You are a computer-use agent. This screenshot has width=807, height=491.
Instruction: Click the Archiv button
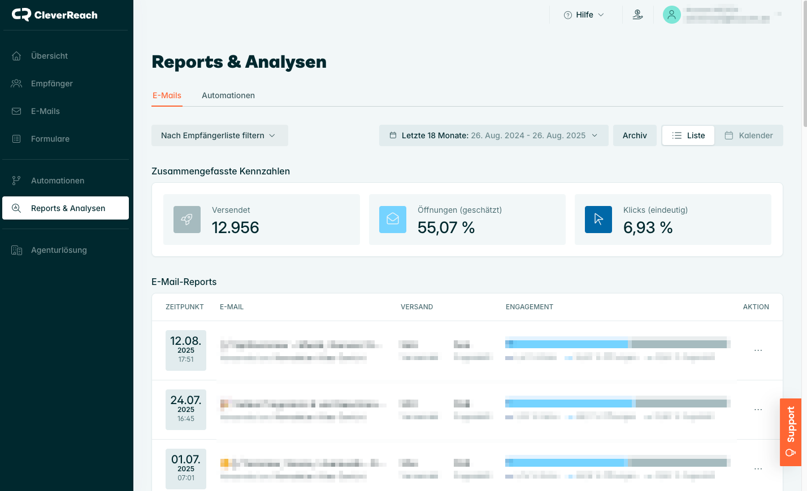click(635, 135)
